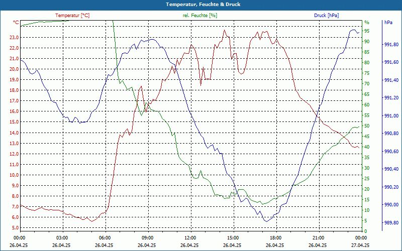This screenshot has width=402, height=251.
Task: Click the green '75' humidity axis value
Action: pos(367,73)
